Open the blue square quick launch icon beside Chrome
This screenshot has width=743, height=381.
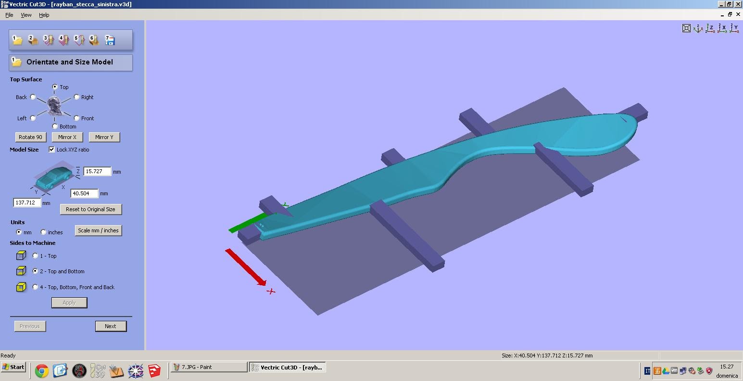(x=60, y=371)
